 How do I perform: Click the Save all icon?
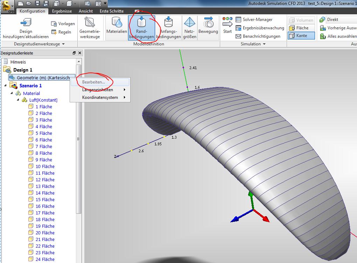coord(46,3)
